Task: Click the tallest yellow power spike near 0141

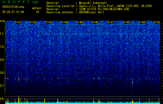Action: (19, 100)
